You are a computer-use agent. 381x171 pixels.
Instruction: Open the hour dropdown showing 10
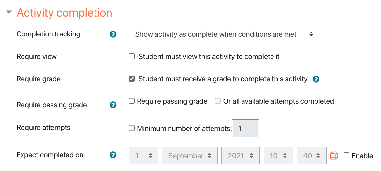pyautogui.click(x=278, y=155)
